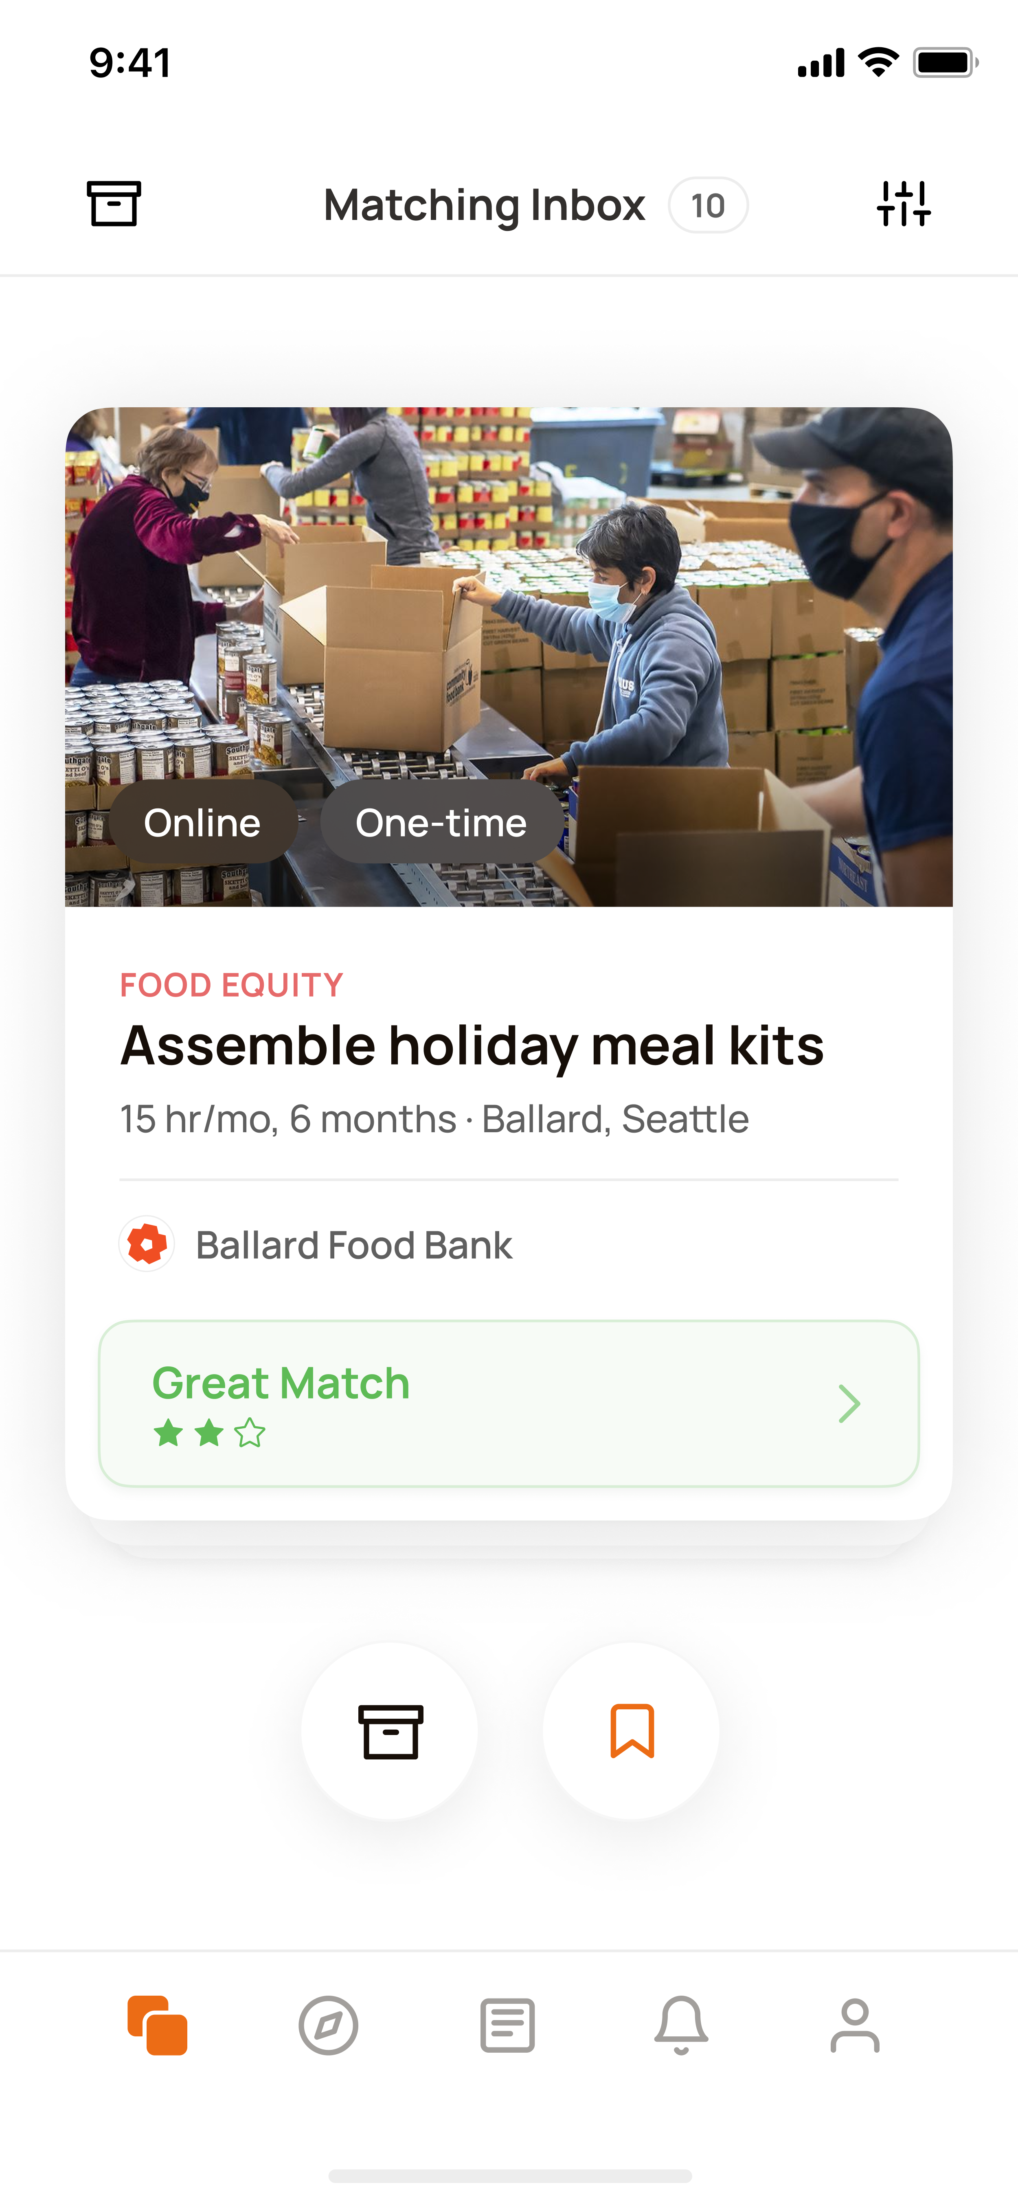Image resolution: width=1018 pixels, height=2205 pixels.
Task: Open the news feed document tab
Action: tap(507, 2025)
